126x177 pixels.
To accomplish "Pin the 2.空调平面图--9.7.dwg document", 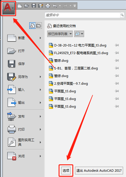I will coord(117,84).
